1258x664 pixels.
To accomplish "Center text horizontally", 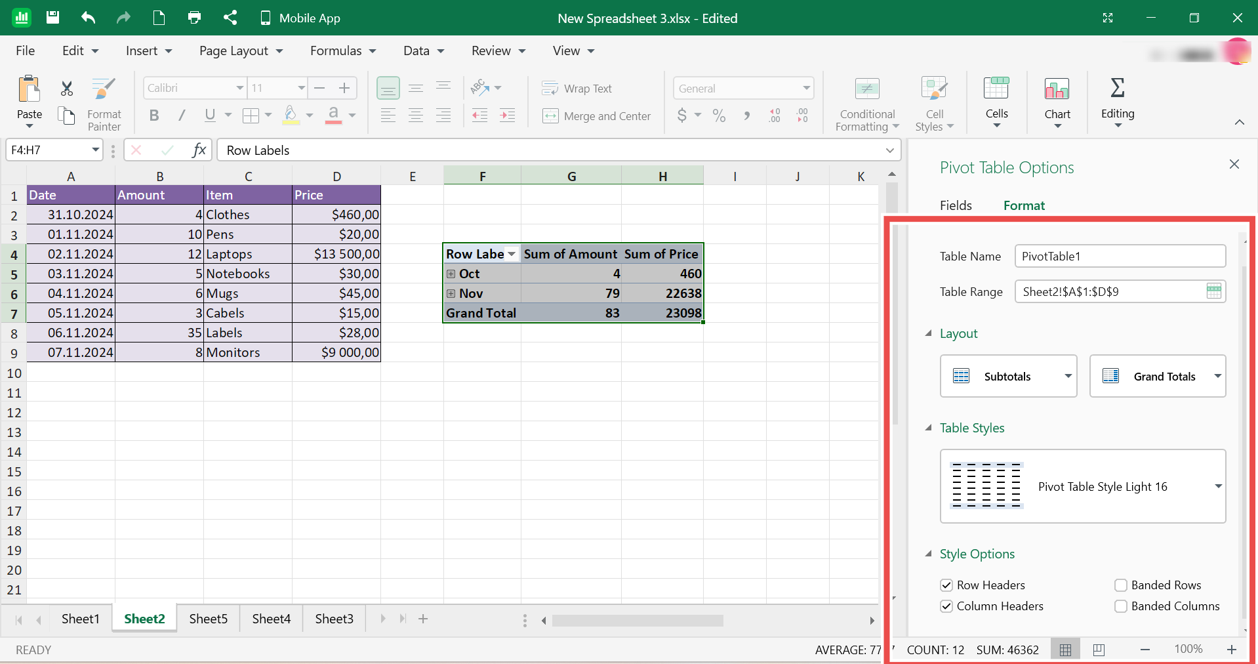I will (x=416, y=115).
